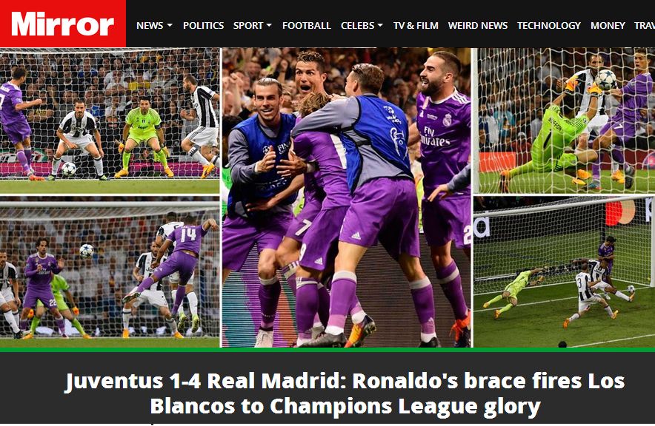The width and height of the screenshot is (655, 426).
Task: Open the central Real Madrid celebration photo
Action: [346, 197]
